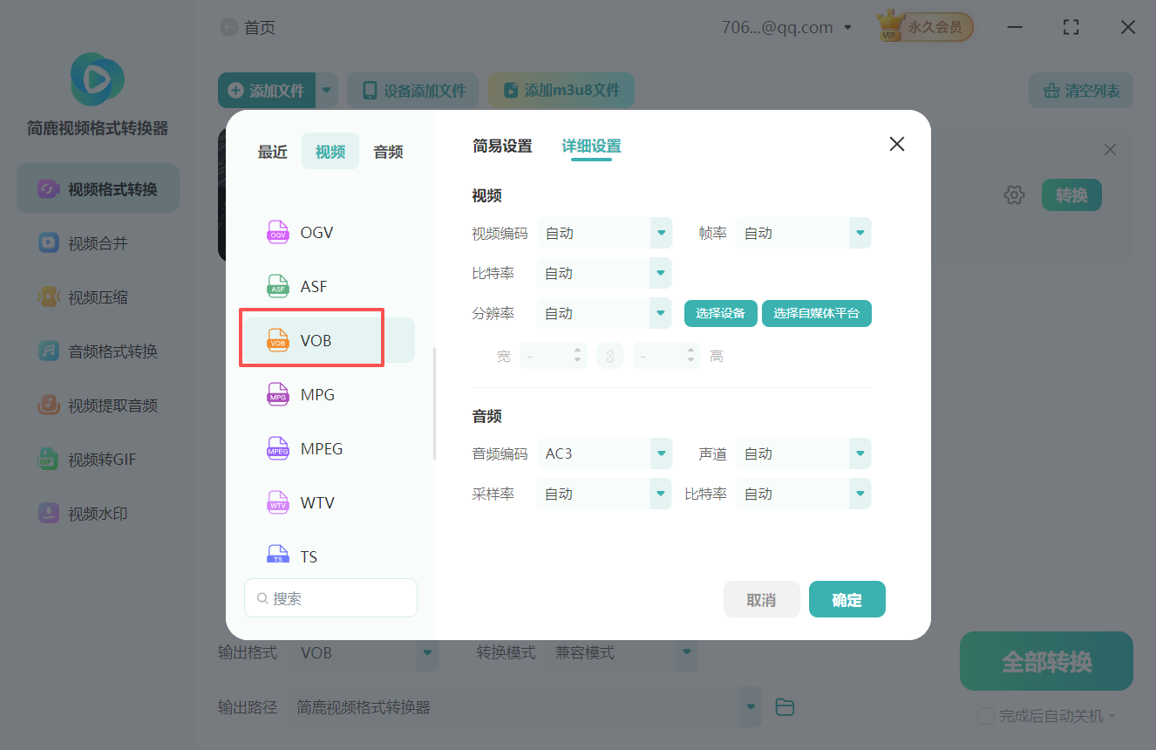Open the output path folder icon
The width and height of the screenshot is (1156, 750).
click(784, 706)
